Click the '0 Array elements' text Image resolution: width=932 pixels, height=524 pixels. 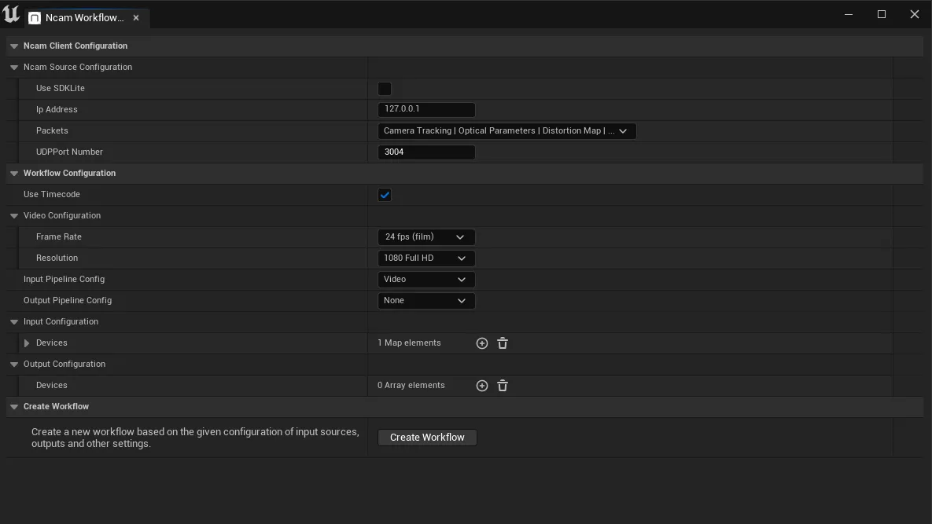(x=411, y=385)
